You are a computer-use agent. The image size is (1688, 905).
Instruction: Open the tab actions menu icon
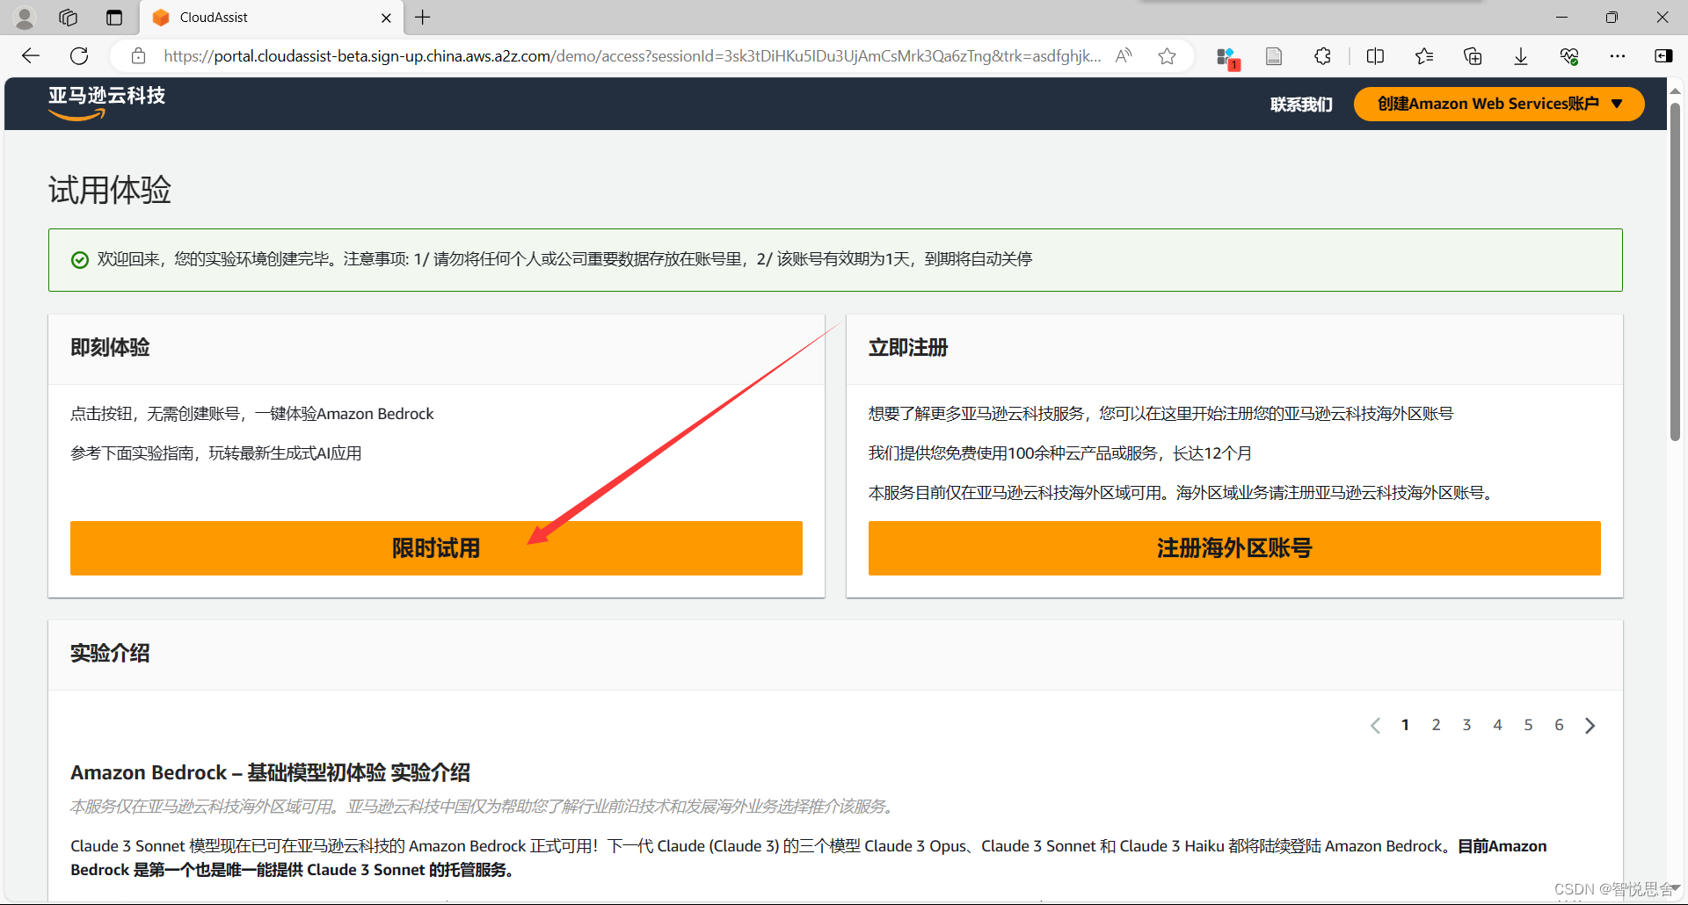[x=114, y=18]
